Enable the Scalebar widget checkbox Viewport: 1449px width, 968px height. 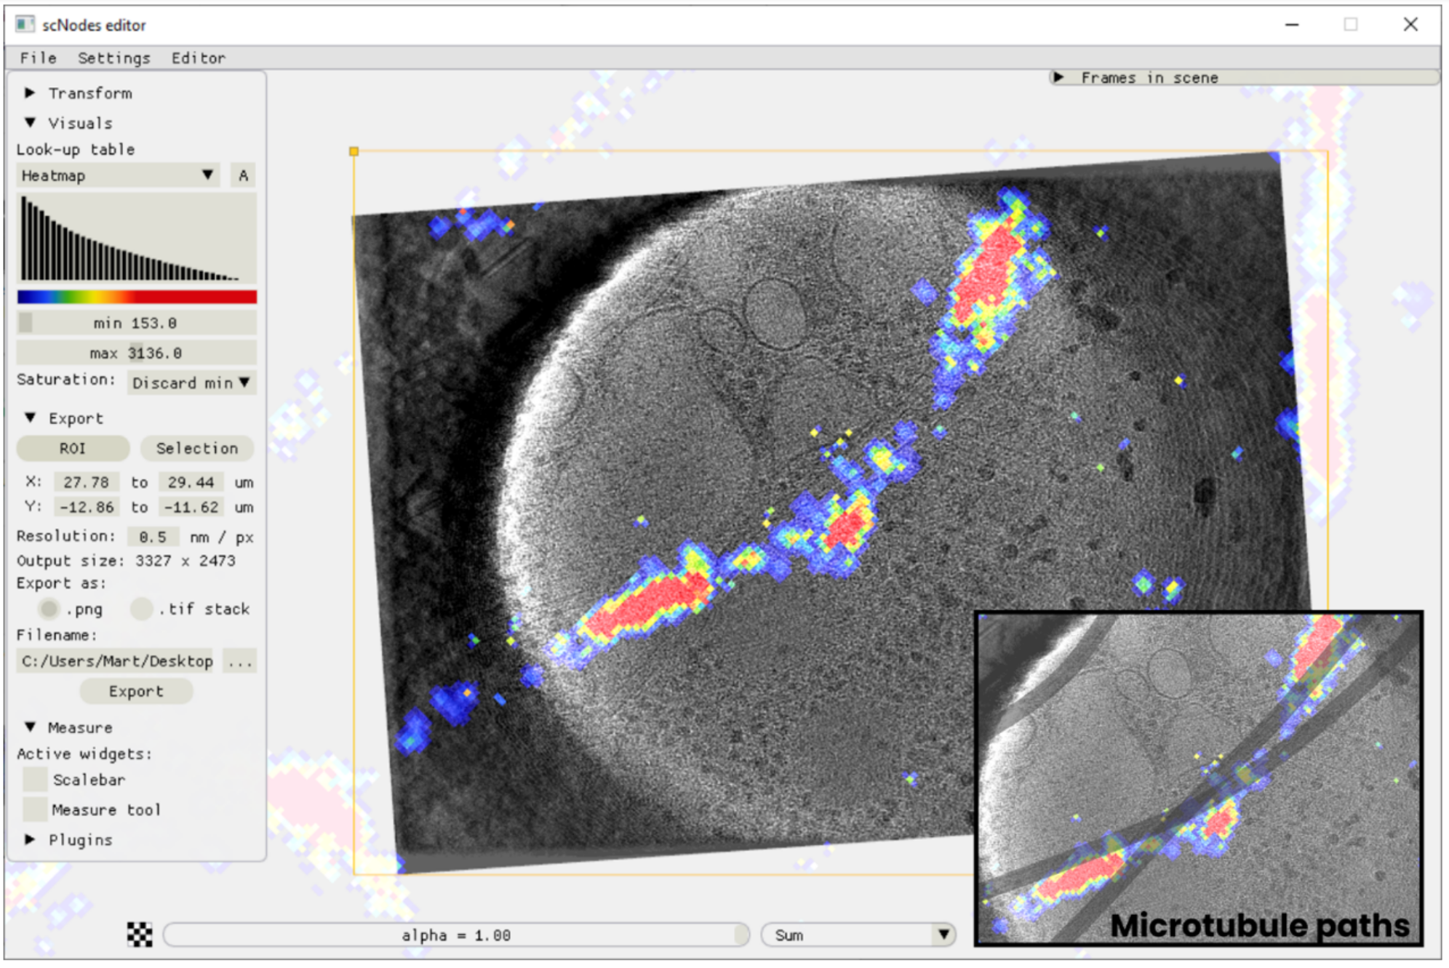click(x=35, y=780)
